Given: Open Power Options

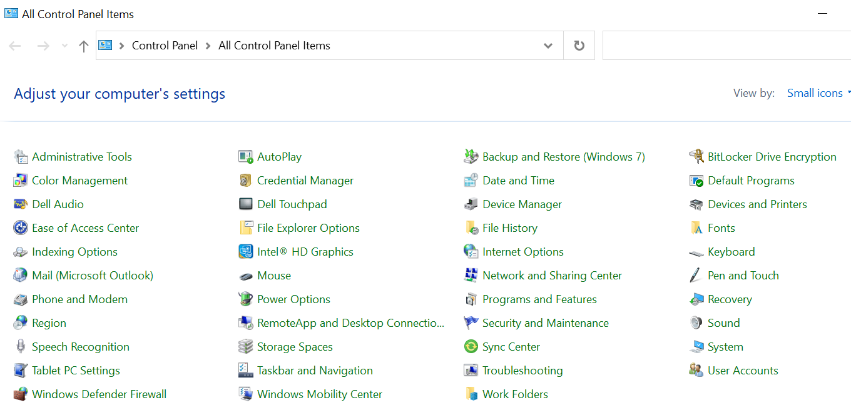Looking at the screenshot, I should click(293, 299).
